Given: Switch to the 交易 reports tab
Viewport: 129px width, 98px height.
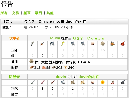Looking at the screenshot, I should tap(15, 13).
